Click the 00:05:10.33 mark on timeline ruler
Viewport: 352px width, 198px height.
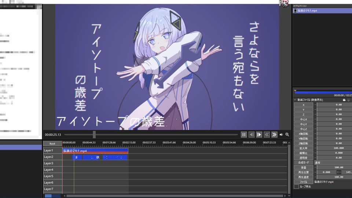coord(209,143)
